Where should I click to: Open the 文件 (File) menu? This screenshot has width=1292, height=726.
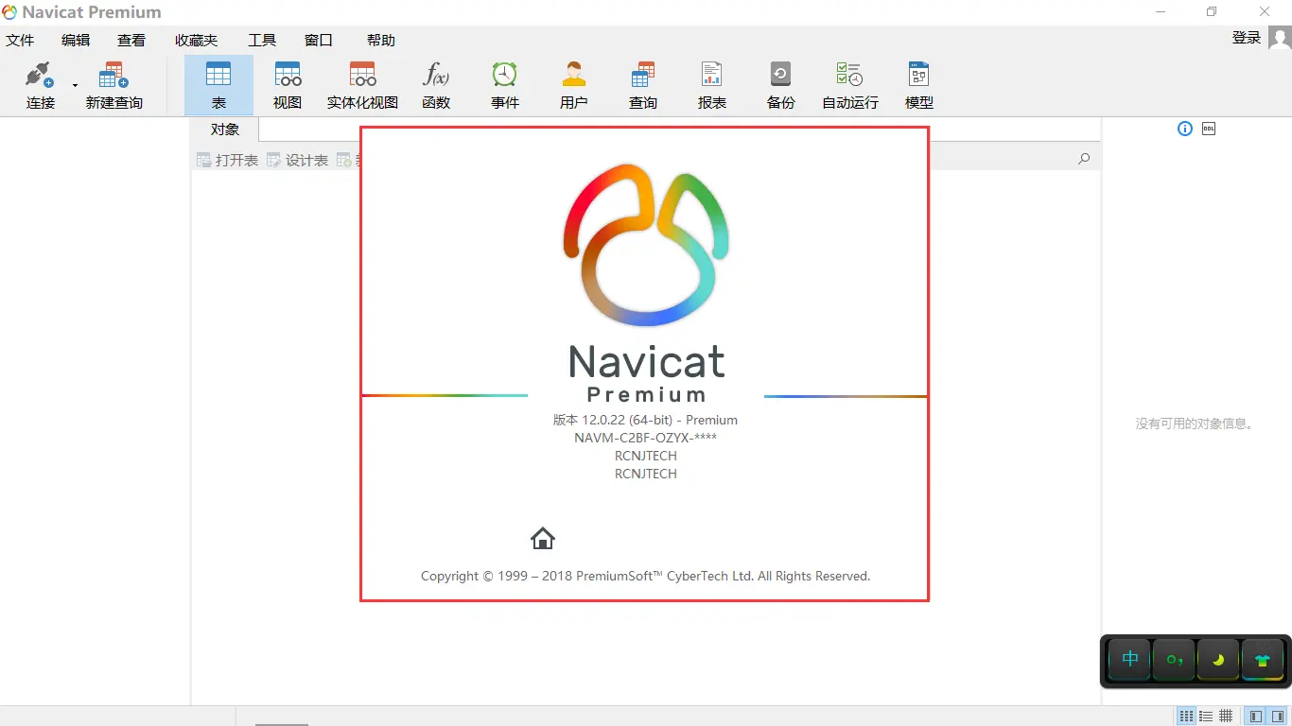(x=20, y=40)
